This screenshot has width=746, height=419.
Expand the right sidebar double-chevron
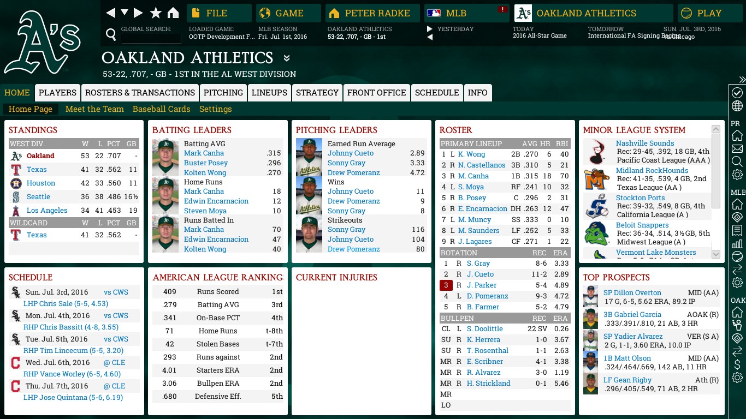coord(742,80)
